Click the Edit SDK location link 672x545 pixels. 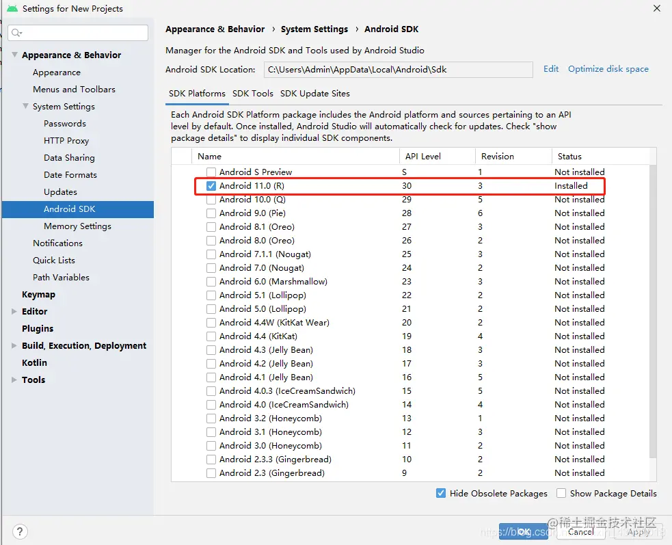coord(551,69)
